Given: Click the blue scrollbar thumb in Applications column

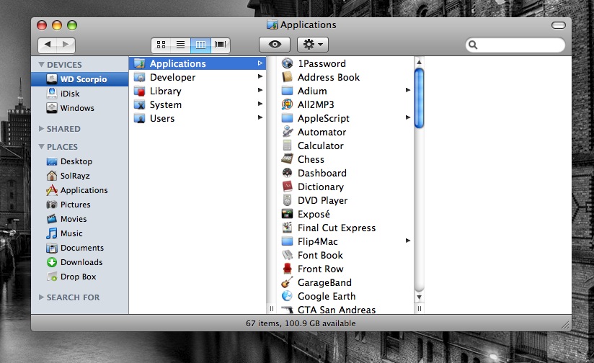Looking at the screenshot, I should click(x=419, y=98).
